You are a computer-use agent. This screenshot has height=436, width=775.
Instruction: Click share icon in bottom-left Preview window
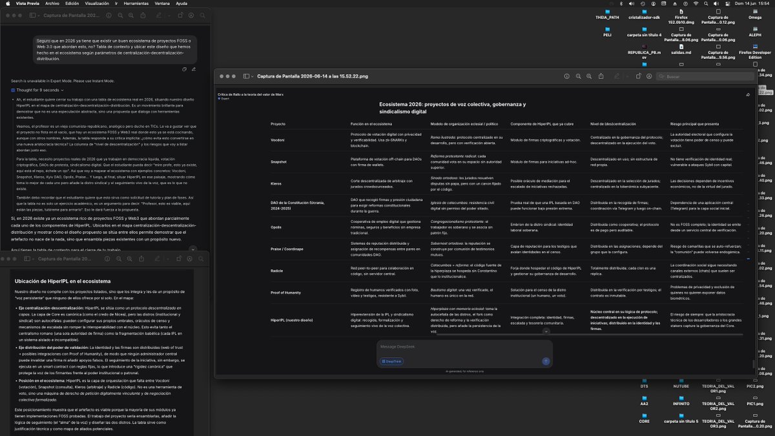[141, 259]
